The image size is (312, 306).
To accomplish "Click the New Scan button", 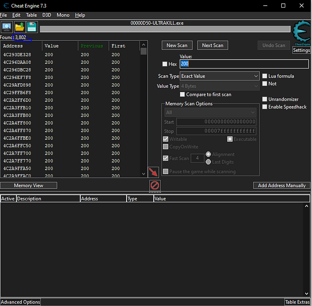I will pyautogui.click(x=177, y=45).
